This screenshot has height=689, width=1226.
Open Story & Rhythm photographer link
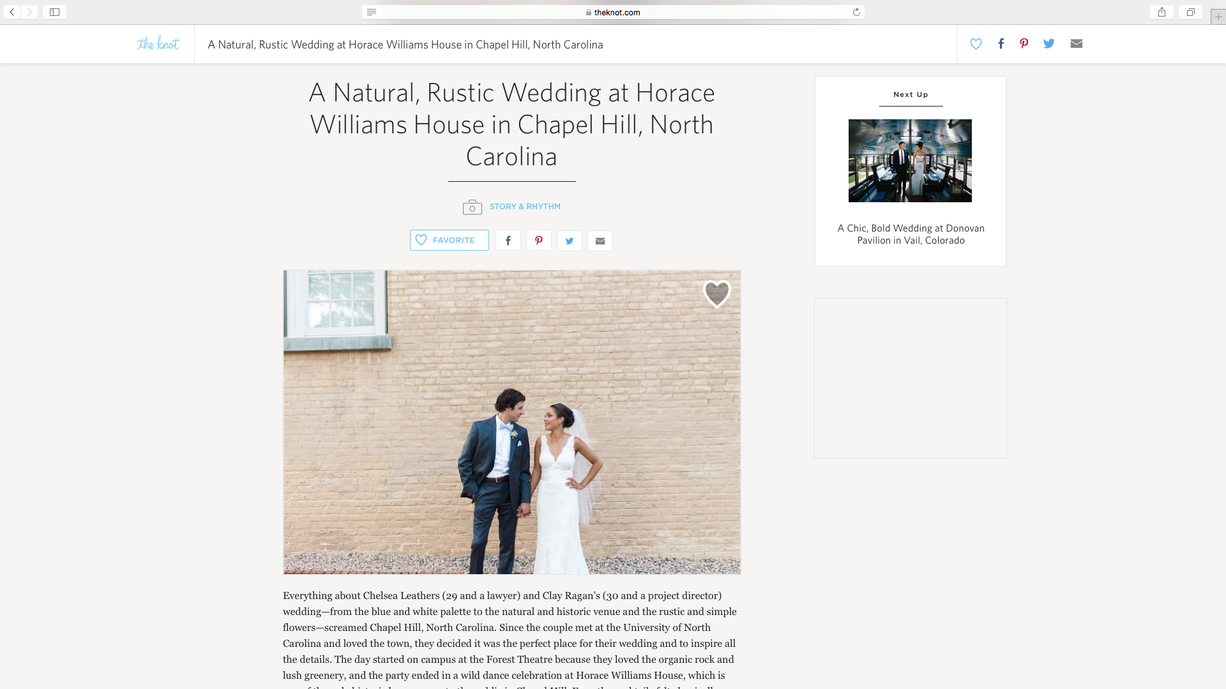pyautogui.click(x=525, y=207)
